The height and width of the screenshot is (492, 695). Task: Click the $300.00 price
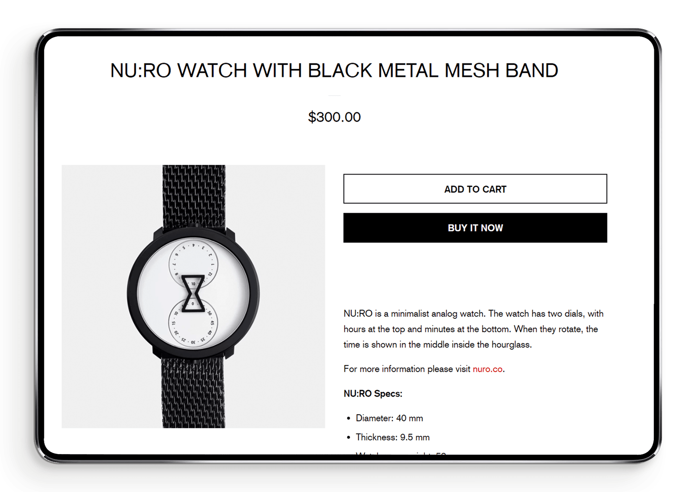334,117
